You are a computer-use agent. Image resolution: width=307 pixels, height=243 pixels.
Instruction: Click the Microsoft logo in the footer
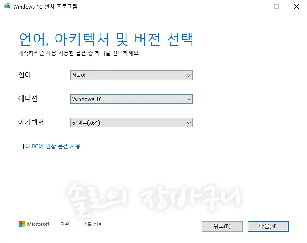pyautogui.click(x=34, y=224)
